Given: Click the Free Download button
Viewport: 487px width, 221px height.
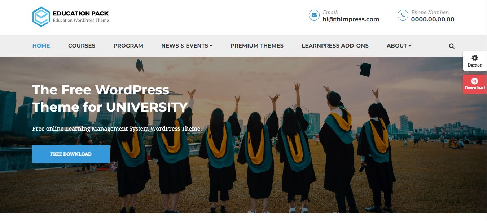Looking at the screenshot, I should (x=71, y=154).
